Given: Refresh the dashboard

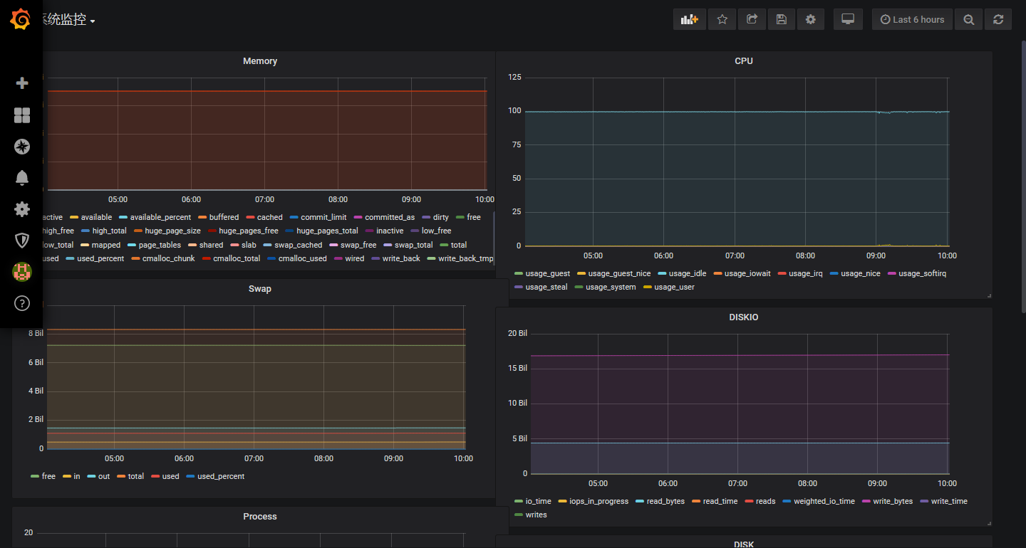Looking at the screenshot, I should coord(998,19).
